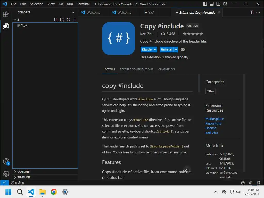Switch to the second Welcome tab
This screenshot has width=264, height=198.
(125, 12)
